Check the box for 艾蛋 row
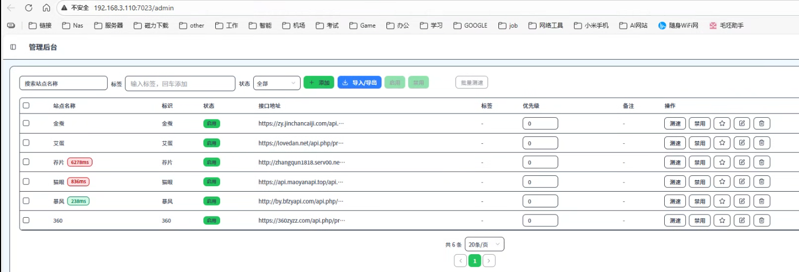This screenshot has width=799, height=272. coord(26,143)
